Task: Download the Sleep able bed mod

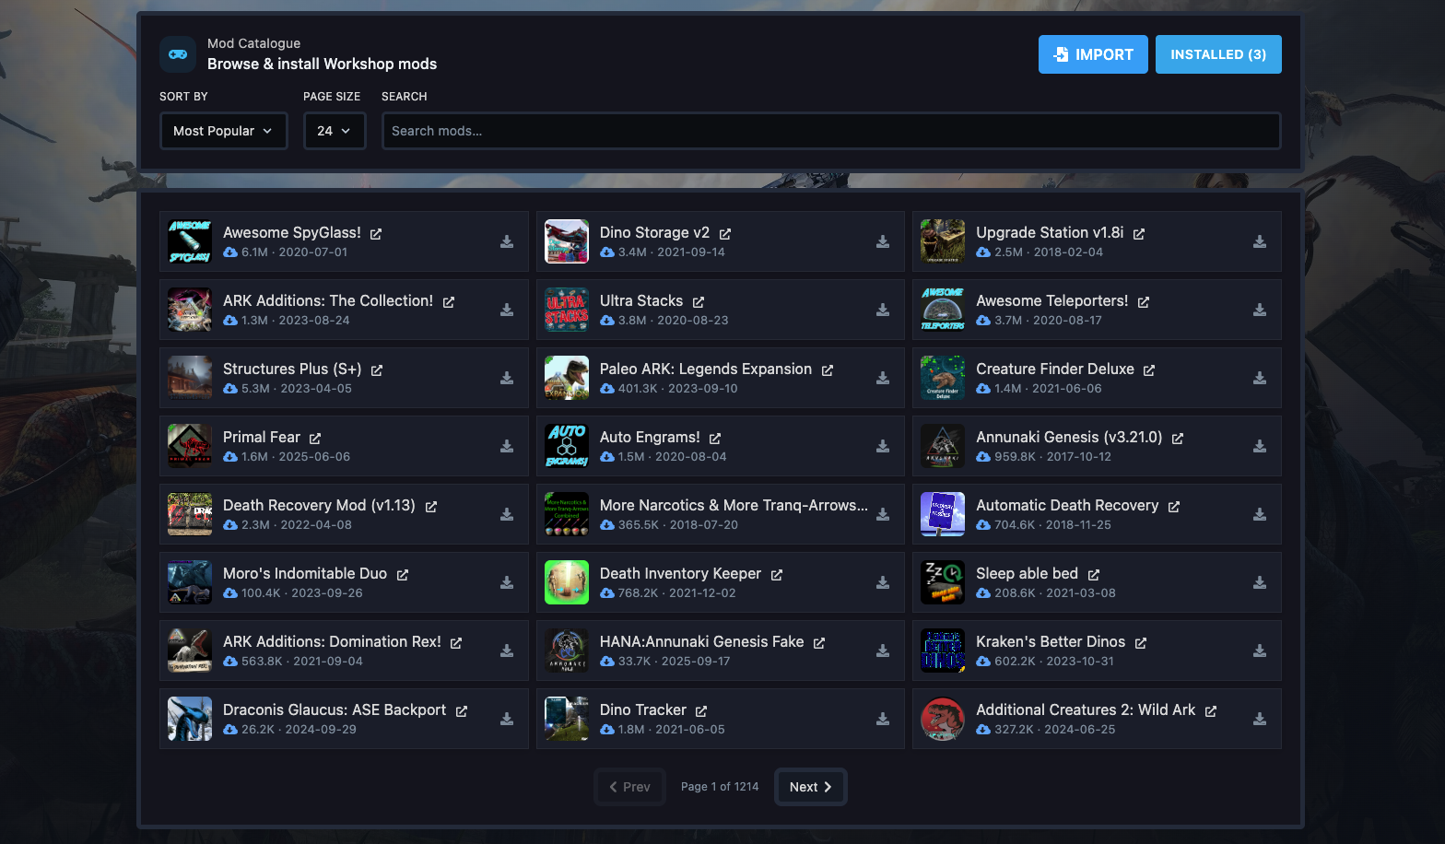Action: (1260, 582)
